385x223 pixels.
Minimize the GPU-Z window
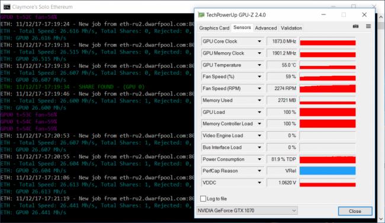323,14
